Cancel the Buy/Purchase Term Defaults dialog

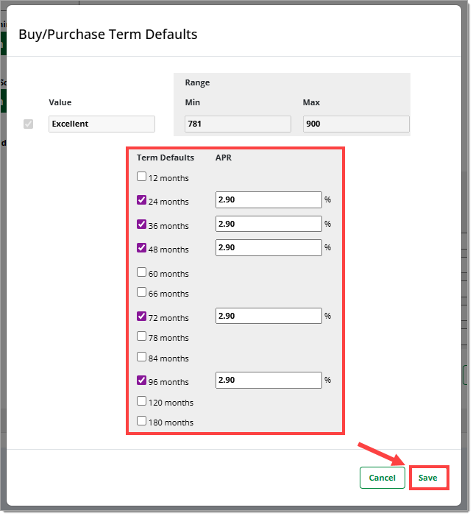[382, 478]
